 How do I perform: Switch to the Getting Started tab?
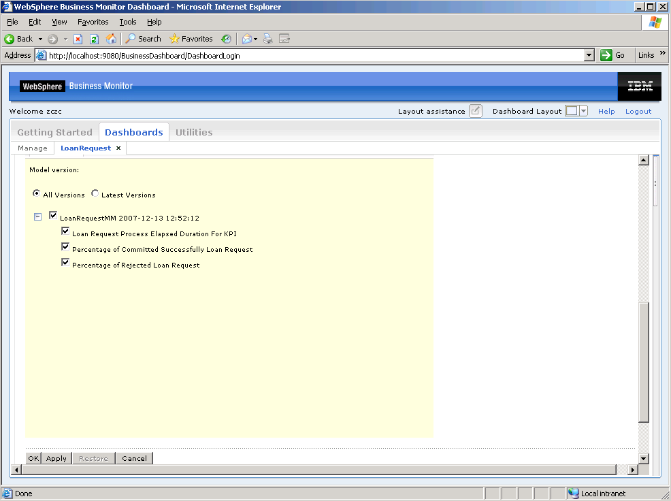click(x=54, y=132)
